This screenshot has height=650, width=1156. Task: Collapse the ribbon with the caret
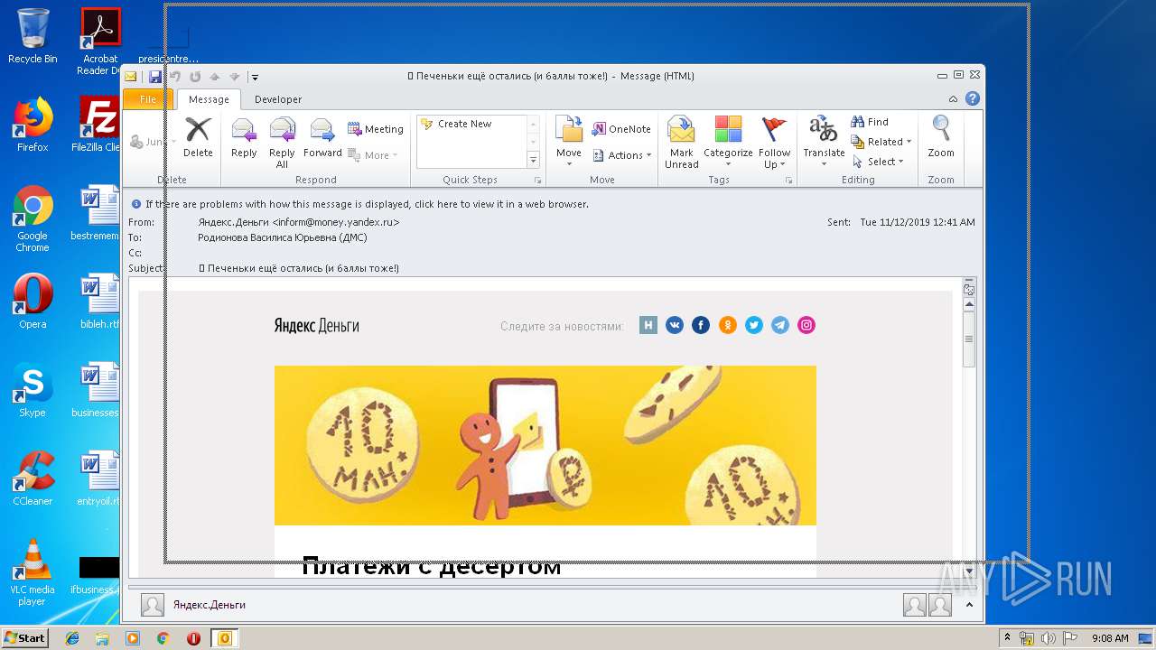953,99
